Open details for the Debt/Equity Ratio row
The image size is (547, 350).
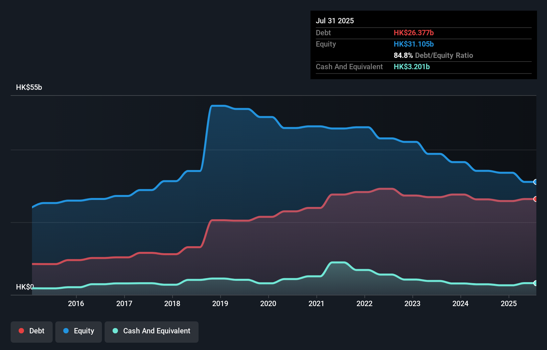[x=433, y=55]
